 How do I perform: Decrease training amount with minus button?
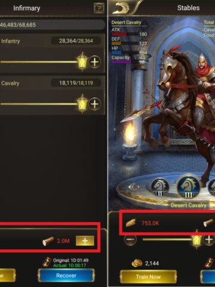click(x=130, y=239)
